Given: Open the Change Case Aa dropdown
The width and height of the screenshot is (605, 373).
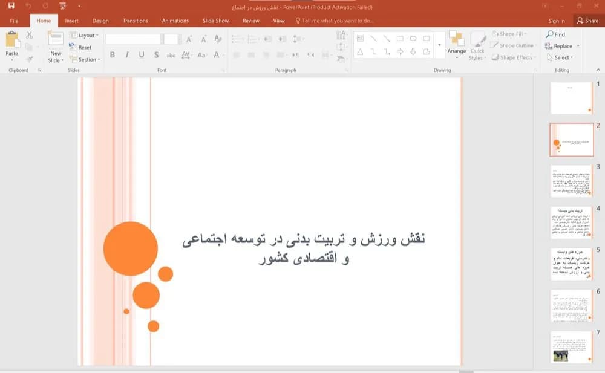Looking at the screenshot, I should [x=202, y=55].
